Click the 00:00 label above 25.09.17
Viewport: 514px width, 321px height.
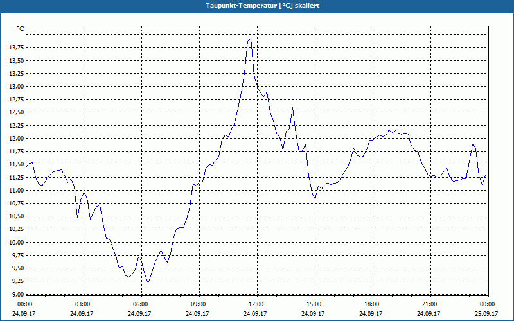coord(488,304)
